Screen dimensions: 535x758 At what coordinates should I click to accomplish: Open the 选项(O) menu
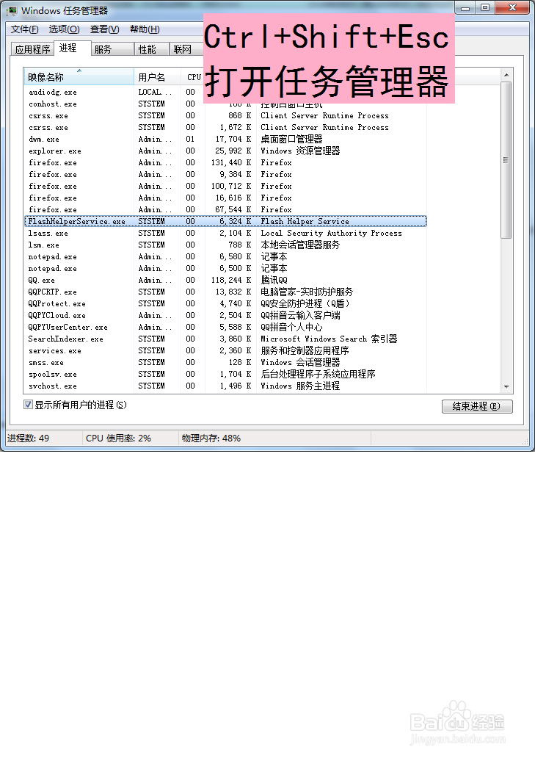[x=65, y=29]
